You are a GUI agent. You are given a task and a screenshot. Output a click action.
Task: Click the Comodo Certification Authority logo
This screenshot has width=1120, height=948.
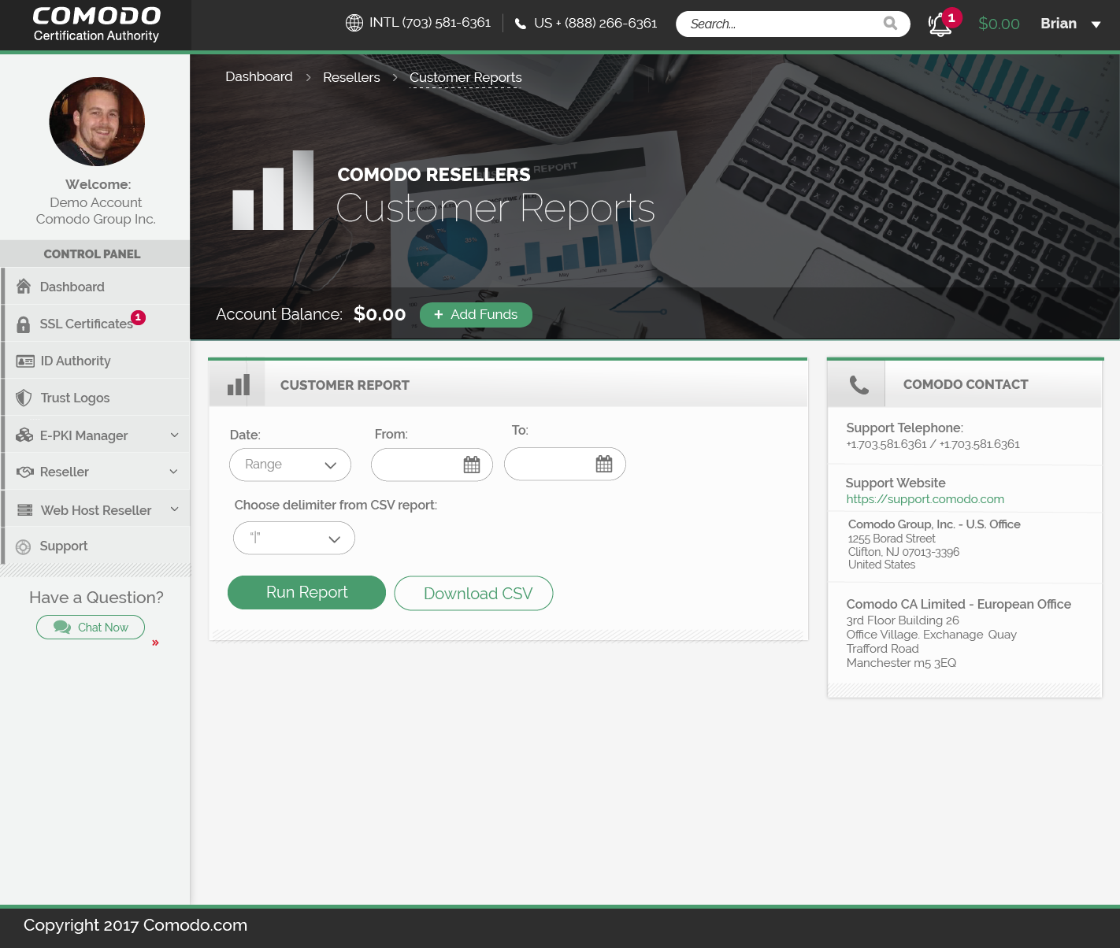point(96,24)
